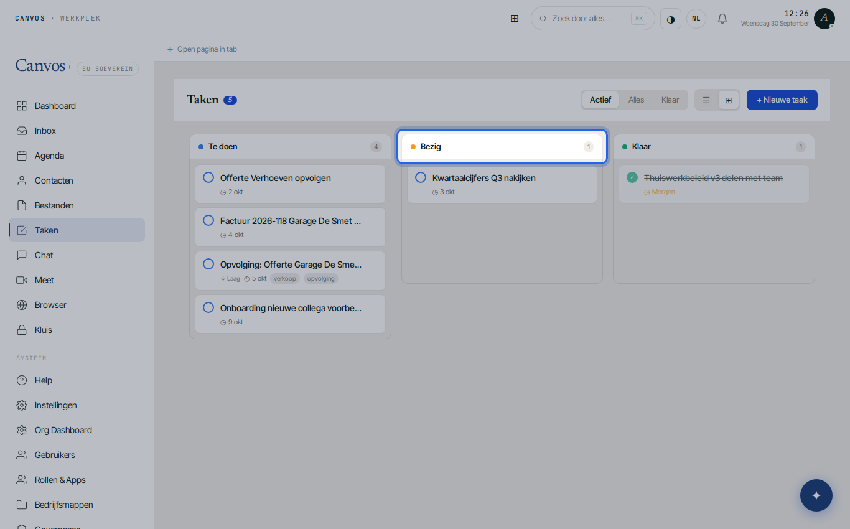Open the AI assistant sparkle button
This screenshot has width=850, height=529.
pos(816,495)
